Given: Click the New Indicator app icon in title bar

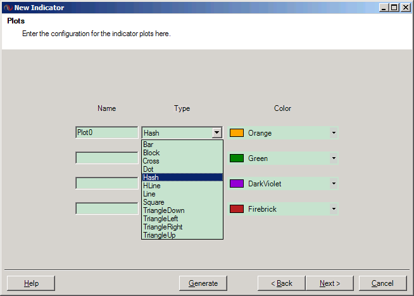Looking at the screenshot, I should [8, 8].
